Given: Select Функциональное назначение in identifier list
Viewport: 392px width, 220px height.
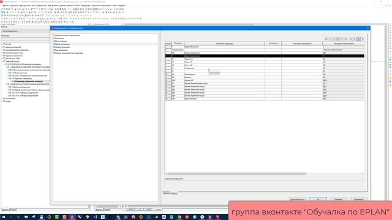Looking at the screenshot, I should click(x=67, y=35).
